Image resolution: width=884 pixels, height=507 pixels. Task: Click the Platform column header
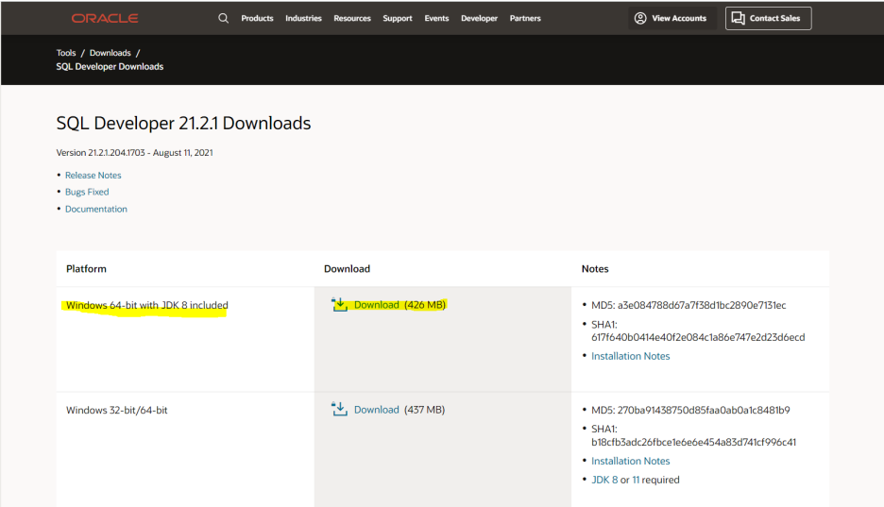tap(86, 269)
